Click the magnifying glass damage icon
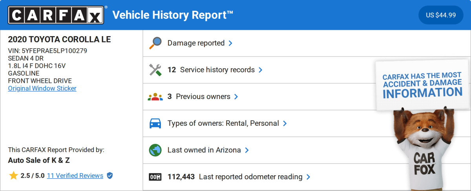 pyautogui.click(x=155, y=43)
